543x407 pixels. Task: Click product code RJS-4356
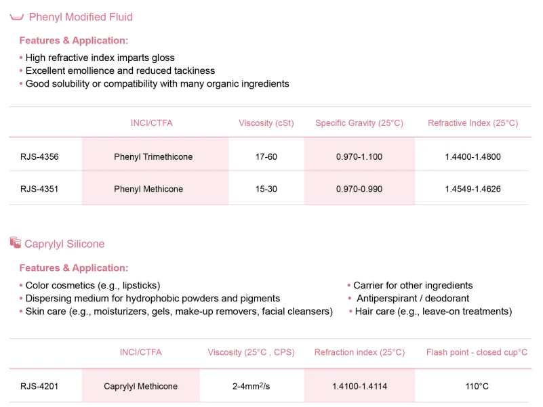39,157
